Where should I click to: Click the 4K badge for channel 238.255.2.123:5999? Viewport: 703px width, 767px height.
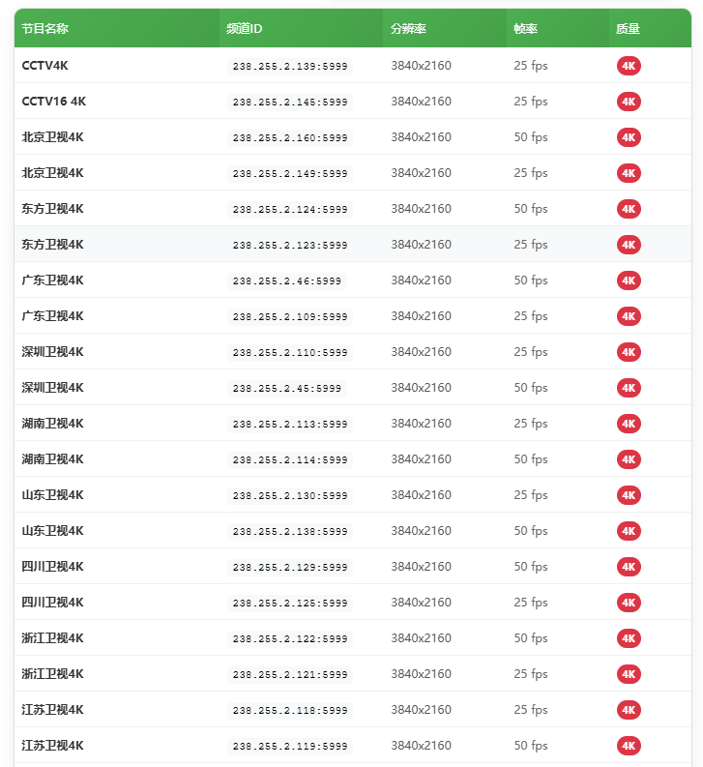click(x=629, y=245)
